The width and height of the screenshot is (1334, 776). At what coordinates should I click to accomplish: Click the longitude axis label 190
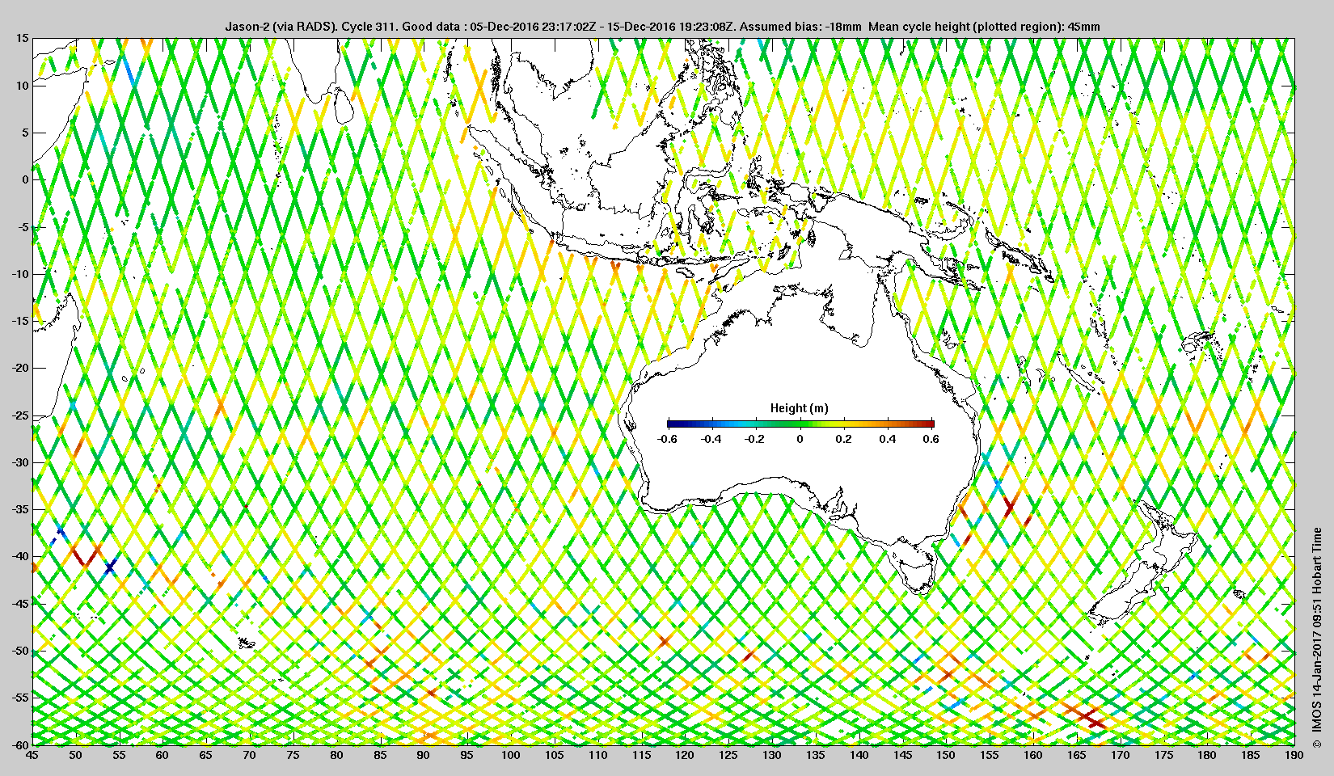[1294, 755]
